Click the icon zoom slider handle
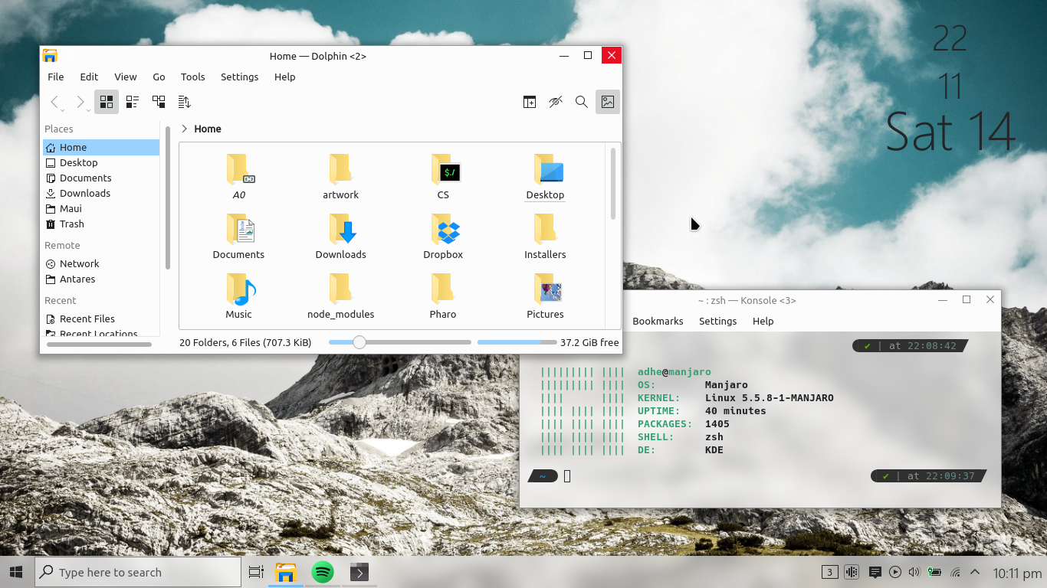 [359, 342]
